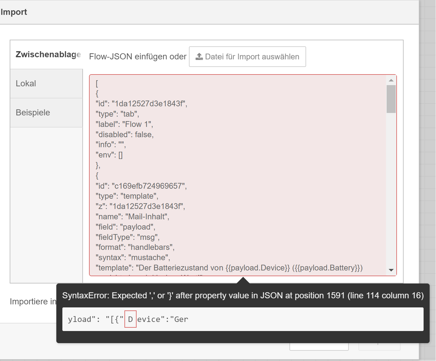Switch to the Lokal tab
Image resolution: width=436 pixels, height=361 pixels.
46,84
